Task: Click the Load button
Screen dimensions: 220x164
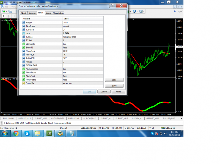Action: (114, 80)
